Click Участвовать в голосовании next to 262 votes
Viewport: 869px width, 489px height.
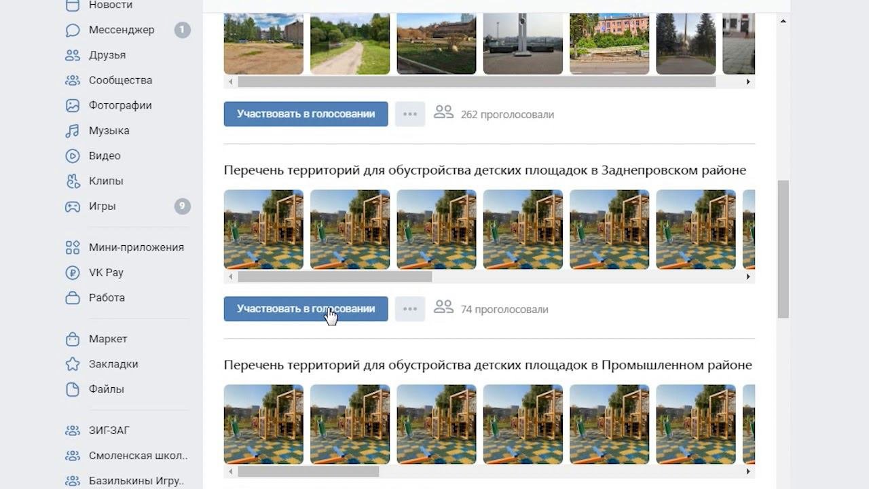click(306, 114)
